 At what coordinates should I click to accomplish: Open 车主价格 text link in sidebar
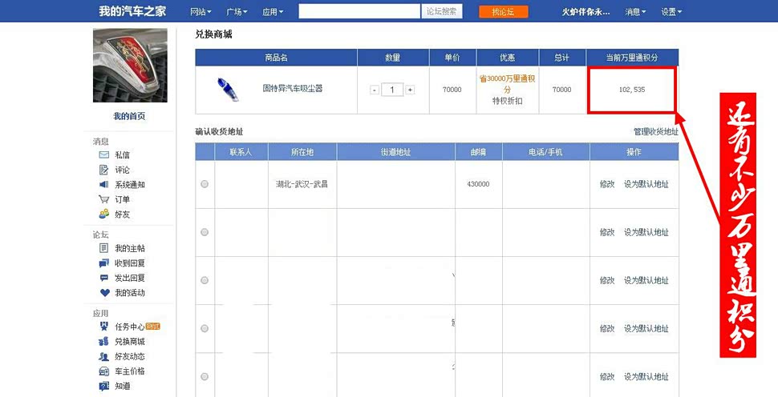pos(130,371)
